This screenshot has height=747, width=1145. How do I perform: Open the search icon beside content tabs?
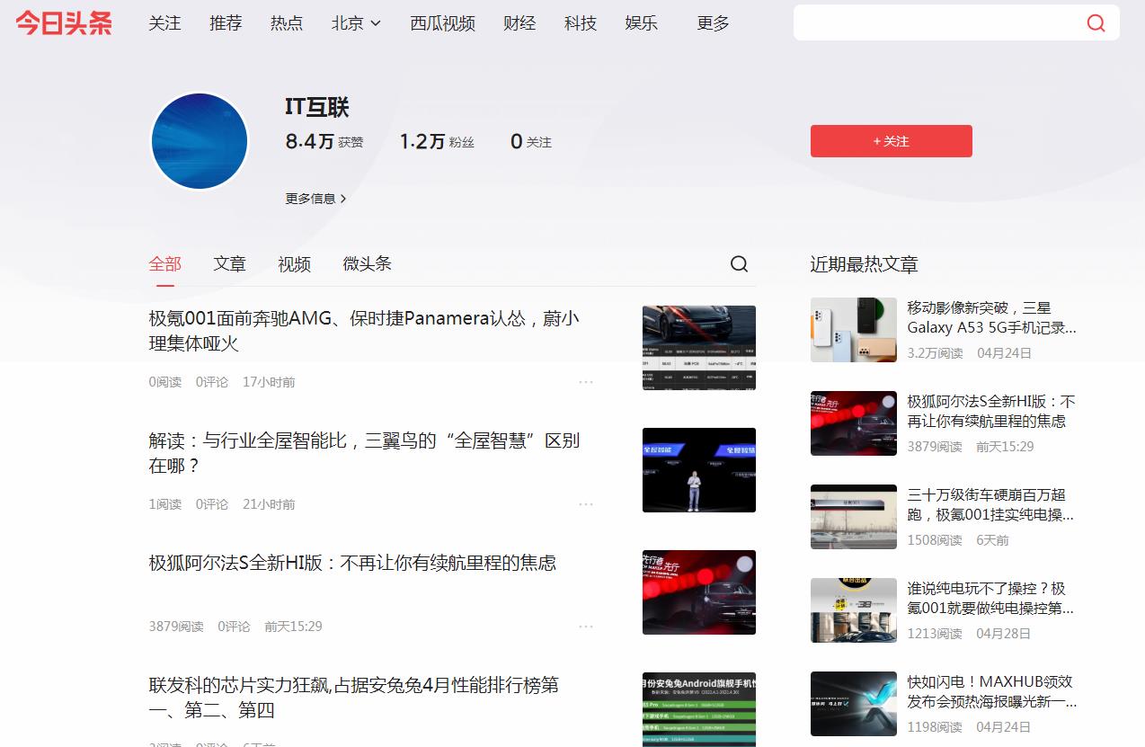point(739,263)
